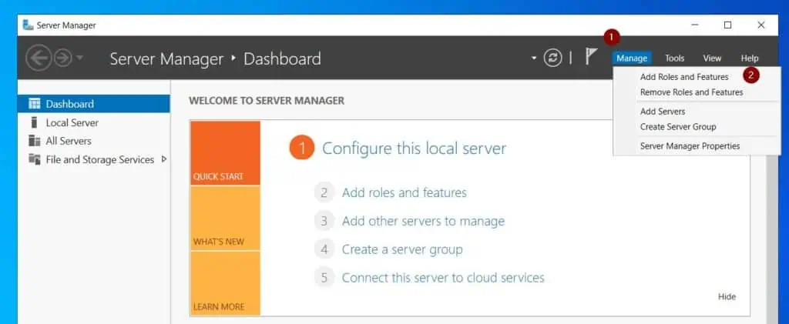Image resolution: width=789 pixels, height=324 pixels.
Task: Click Create a server group link
Action: (x=402, y=249)
